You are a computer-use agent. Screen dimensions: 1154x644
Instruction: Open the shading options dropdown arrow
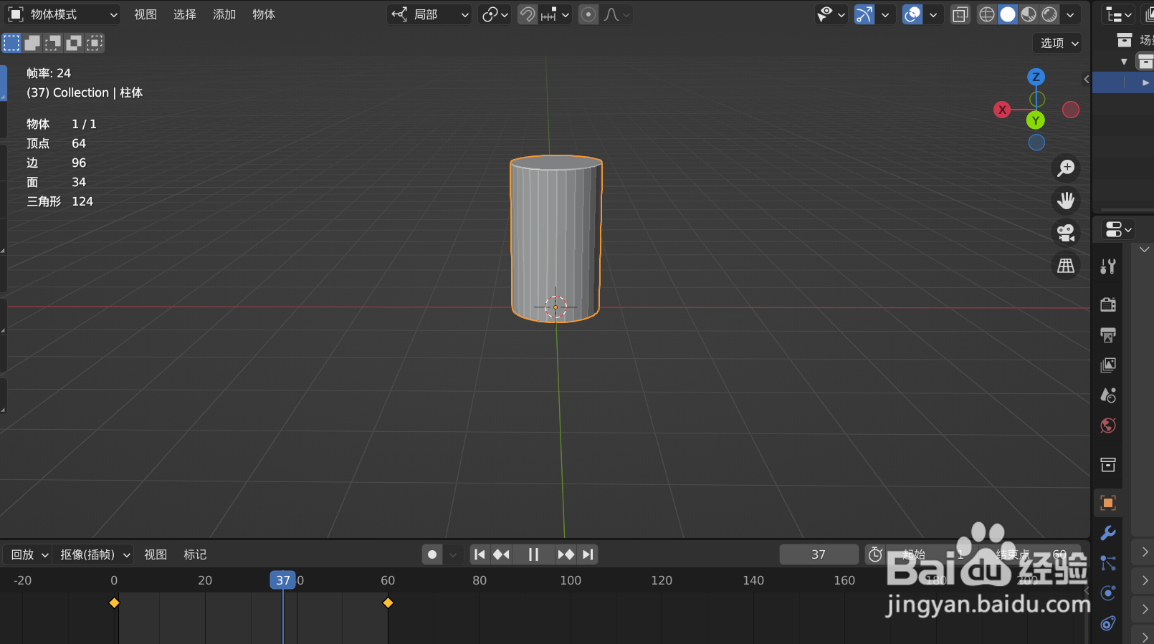point(1070,14)
